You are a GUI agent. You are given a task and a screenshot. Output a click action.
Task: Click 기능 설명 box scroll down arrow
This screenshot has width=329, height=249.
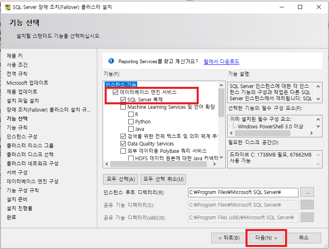pyautogui.click(x=318, y=99)
